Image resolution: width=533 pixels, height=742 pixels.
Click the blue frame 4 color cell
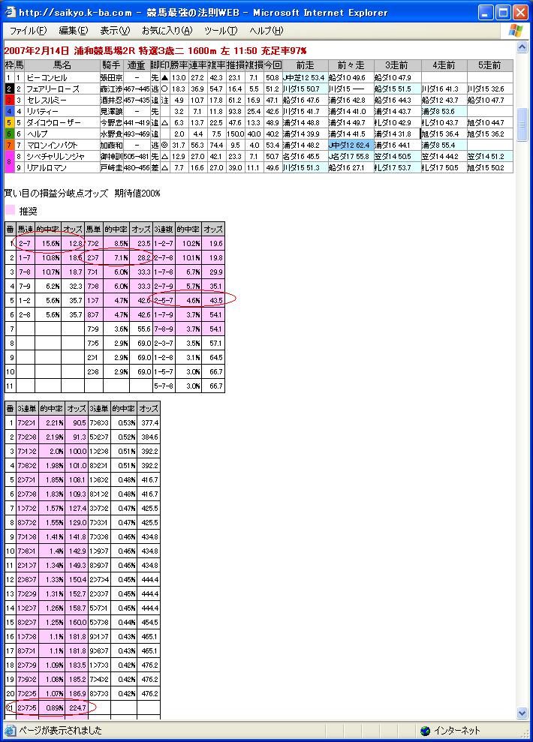(9, 112)
